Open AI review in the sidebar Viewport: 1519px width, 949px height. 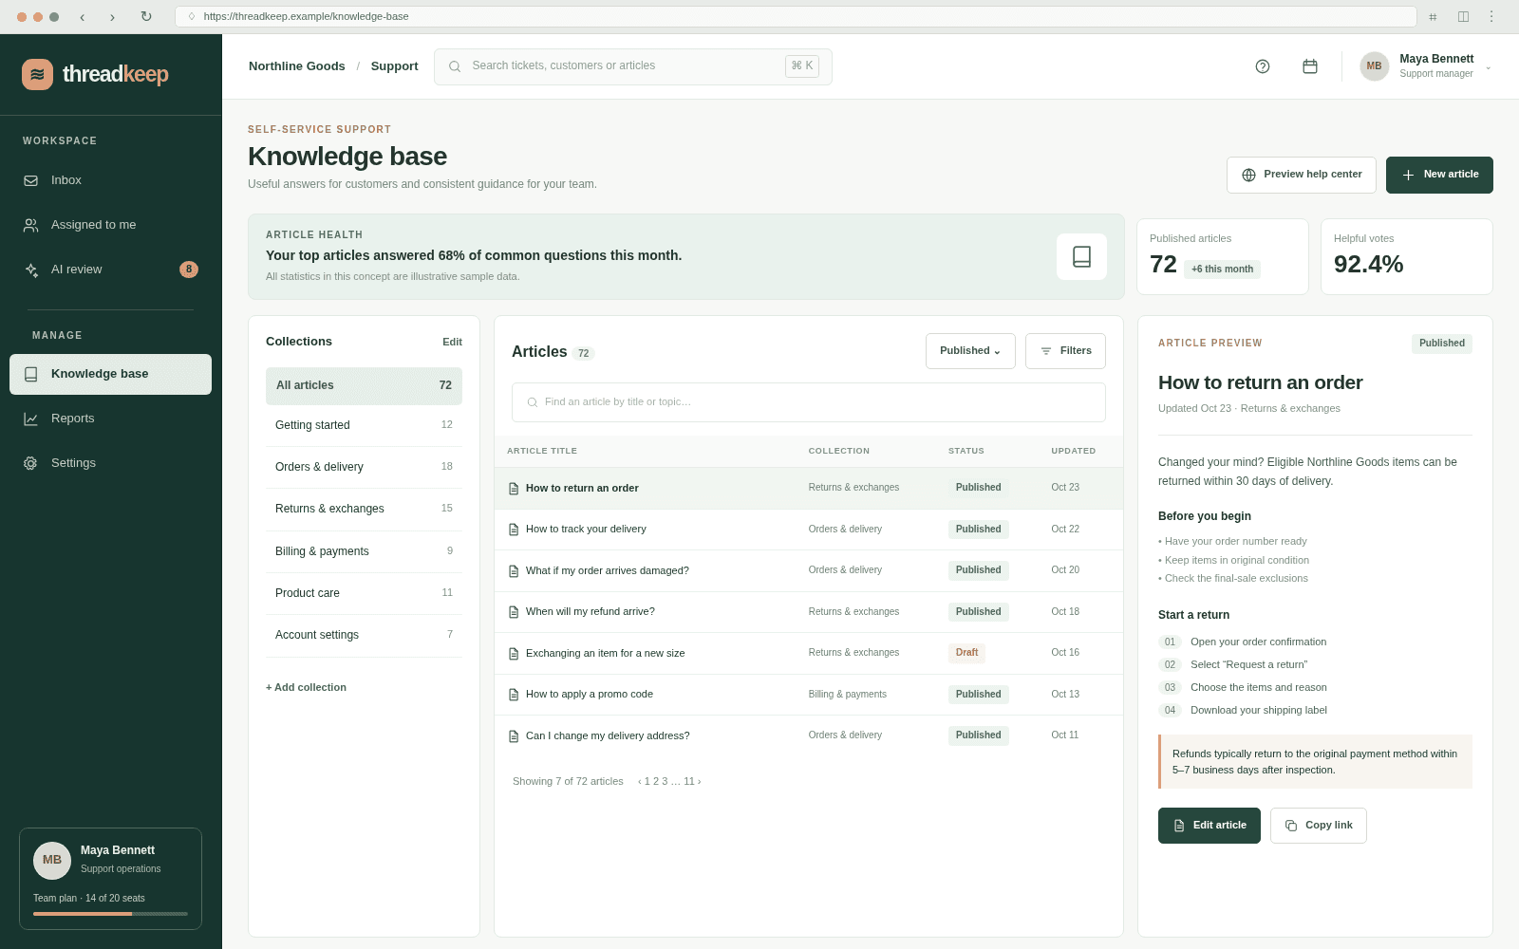tap(110, 270)
